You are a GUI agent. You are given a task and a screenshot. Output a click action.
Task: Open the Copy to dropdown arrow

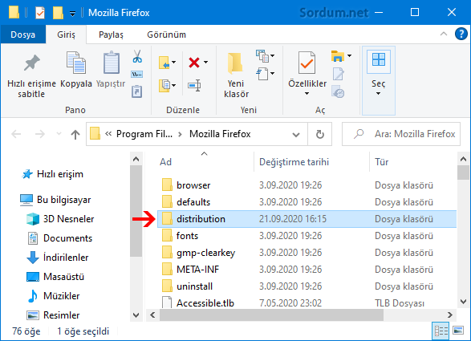tap(173, 85)
